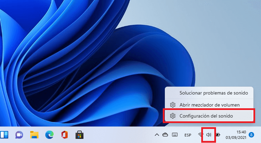Click the battery status tray icon
The image size is (261, 143).
coord(218,135)
